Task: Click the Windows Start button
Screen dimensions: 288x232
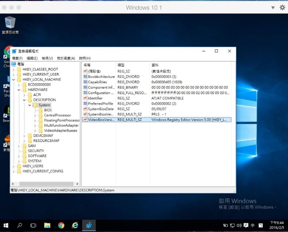Action: point(6,225)
